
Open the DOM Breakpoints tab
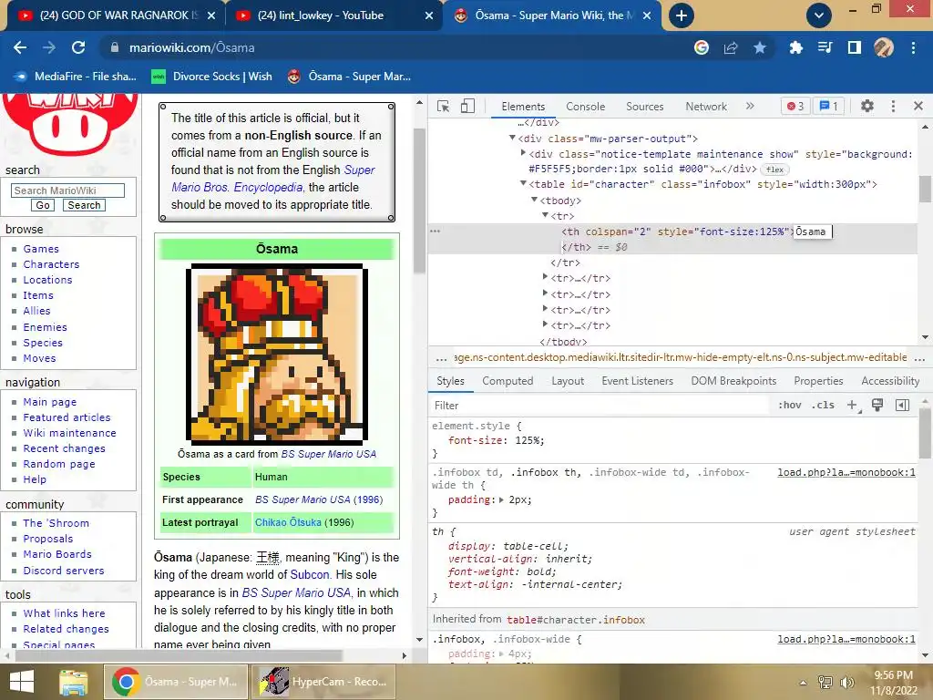click(733, 381)
